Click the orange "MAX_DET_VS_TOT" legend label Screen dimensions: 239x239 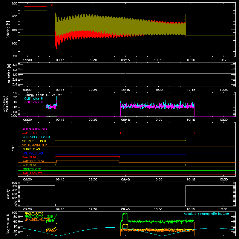[37, 220]
